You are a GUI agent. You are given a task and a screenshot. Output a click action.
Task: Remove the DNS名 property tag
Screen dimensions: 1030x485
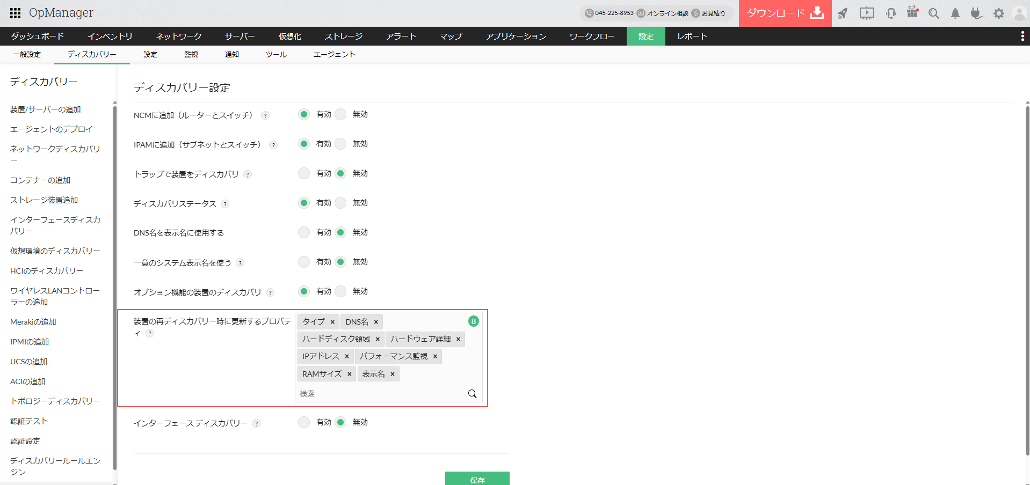pyautogui.click(x=376, y=322)
